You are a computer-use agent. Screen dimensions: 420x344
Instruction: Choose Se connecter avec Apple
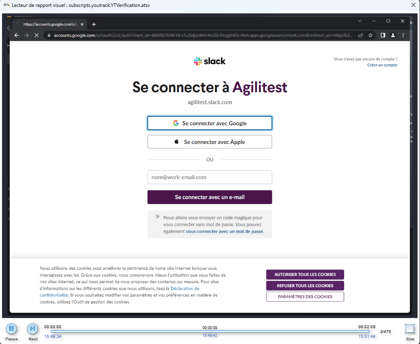[x=210, y=142]
